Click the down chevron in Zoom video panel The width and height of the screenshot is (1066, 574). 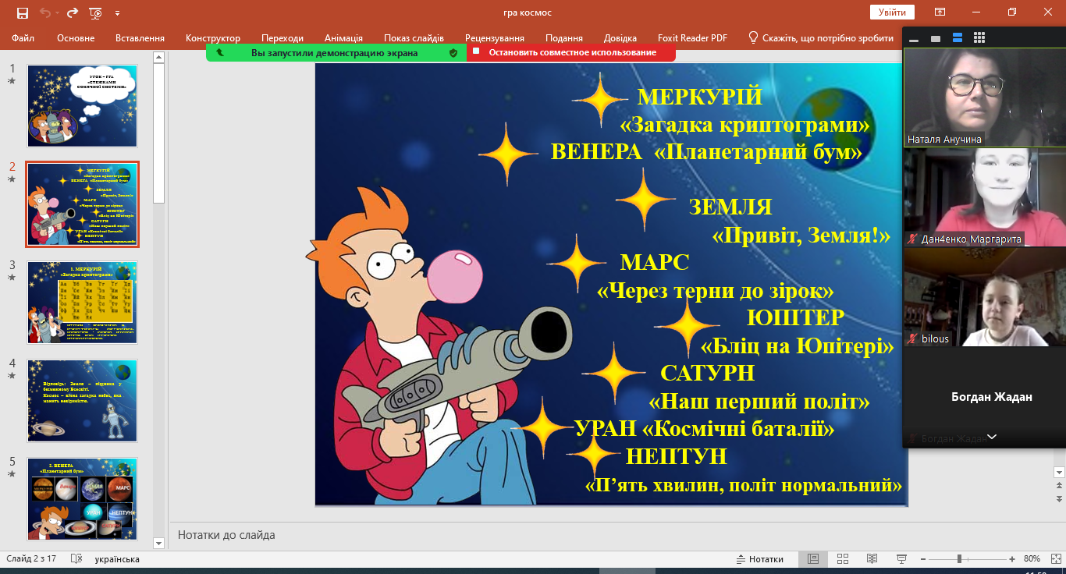coord(992,438)
